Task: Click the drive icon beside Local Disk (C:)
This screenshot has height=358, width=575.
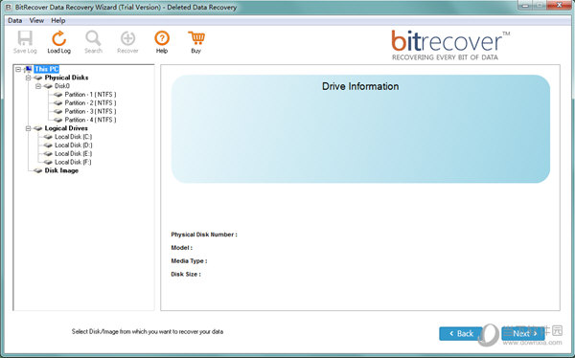Action: [48, 137]
